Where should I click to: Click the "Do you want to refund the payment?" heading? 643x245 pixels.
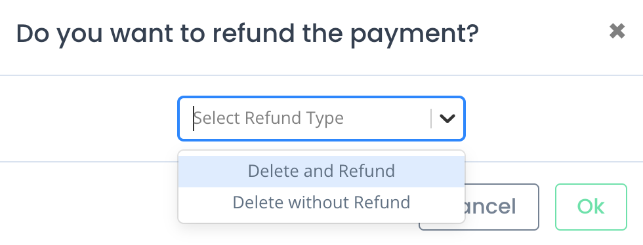coord(247,35)
